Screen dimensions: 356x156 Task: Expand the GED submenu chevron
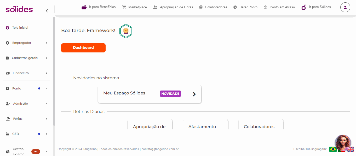(46, 134)
